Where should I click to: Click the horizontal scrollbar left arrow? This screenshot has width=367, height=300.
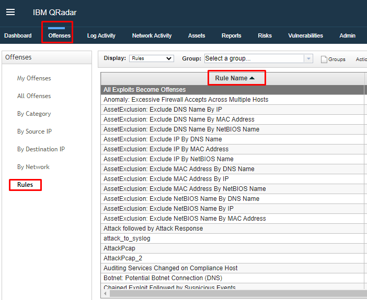(x=106, y=294)
